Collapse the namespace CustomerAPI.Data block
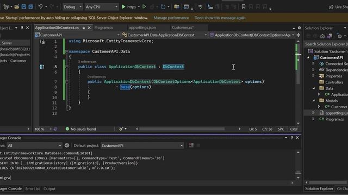 point(67,51)
